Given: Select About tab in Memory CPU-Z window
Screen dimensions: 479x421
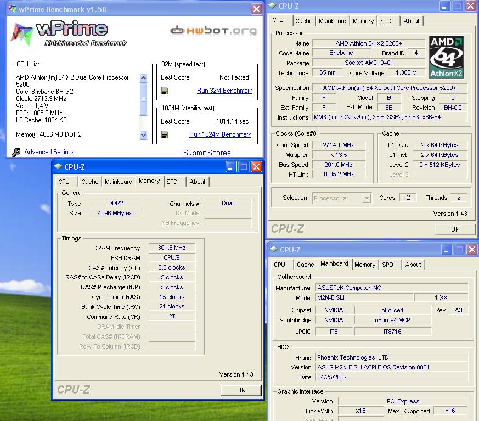Looking at the screenshot, I should [x=198, y=182].
